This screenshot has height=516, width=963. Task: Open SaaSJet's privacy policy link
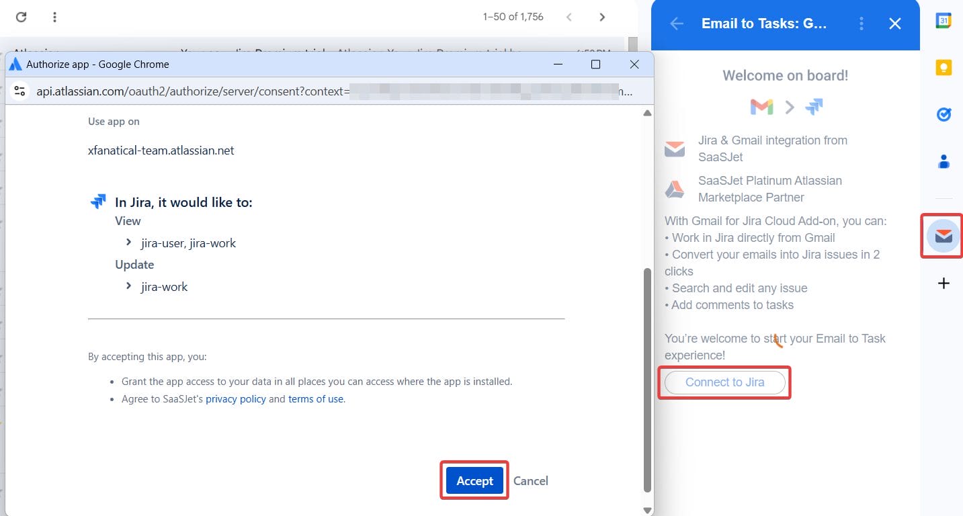click(x=235, y=398)
